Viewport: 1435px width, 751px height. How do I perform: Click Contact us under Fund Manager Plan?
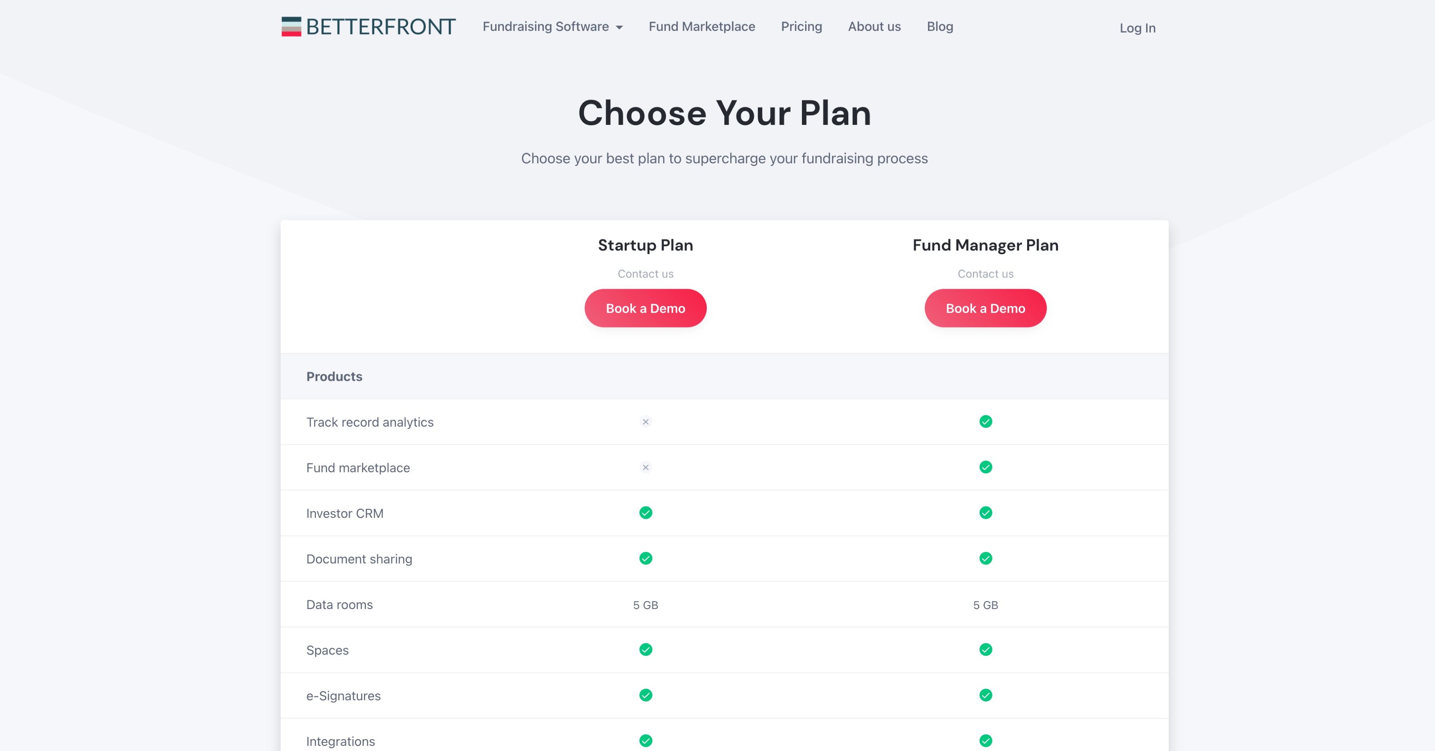[985, 274]
